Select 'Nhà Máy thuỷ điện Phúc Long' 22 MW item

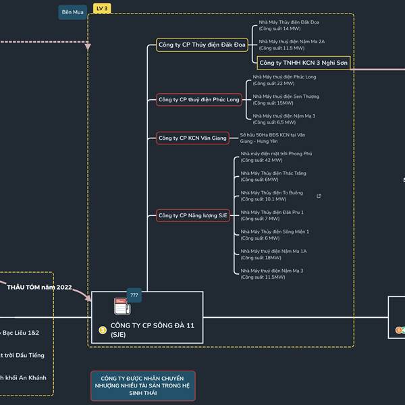click(284, 80)
